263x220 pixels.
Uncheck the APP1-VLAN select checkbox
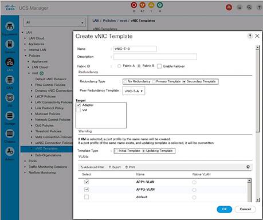(87, 182)
